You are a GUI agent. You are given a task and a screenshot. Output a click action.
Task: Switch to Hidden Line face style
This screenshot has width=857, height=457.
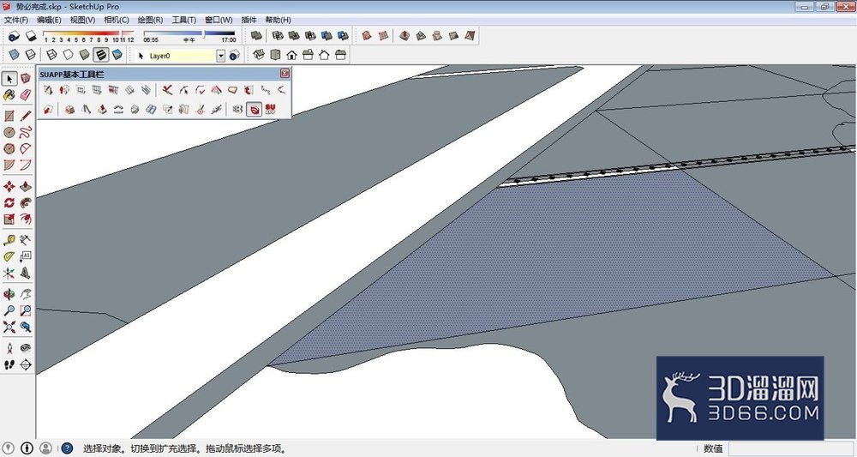68,55
